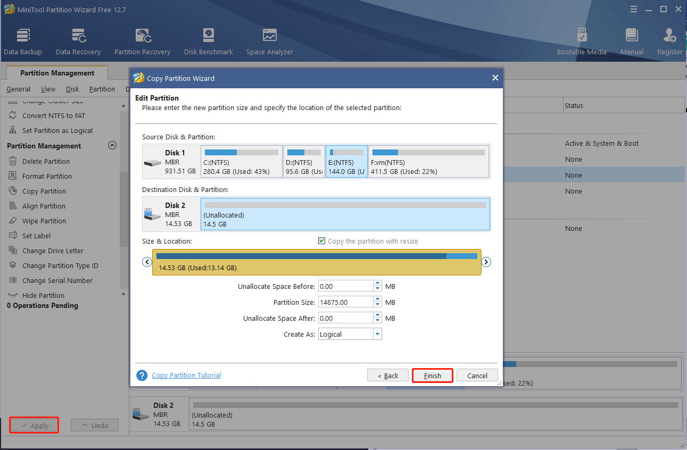Click the Finish button
Viewport: 687px width, 450px height.
tap(433, 376)
